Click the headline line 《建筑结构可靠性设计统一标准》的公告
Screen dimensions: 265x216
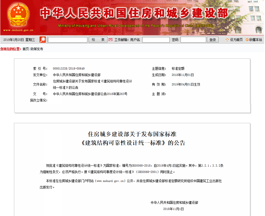click(133, 143)
